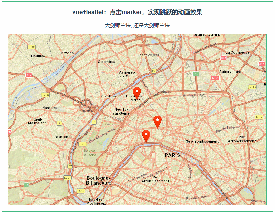Click the E19 route shield near Aubervilliers
275x212 pixels.
(196, 73)
